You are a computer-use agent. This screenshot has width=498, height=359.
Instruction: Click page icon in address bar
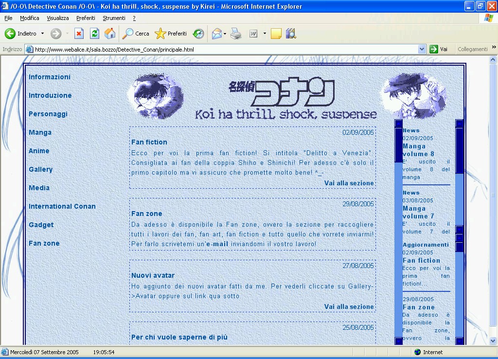(x=29, y=49)
